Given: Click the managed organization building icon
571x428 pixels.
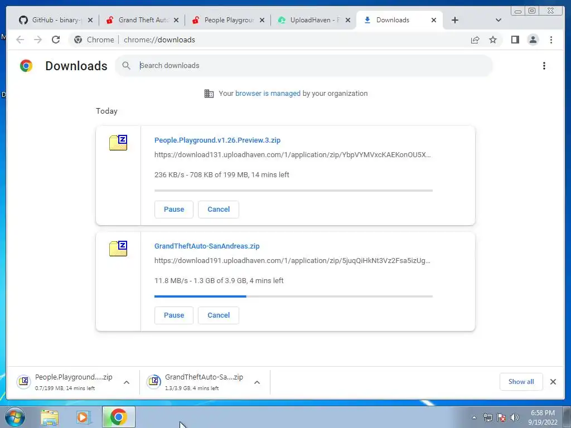Looking at the screenshot, I should pos(209,94).
